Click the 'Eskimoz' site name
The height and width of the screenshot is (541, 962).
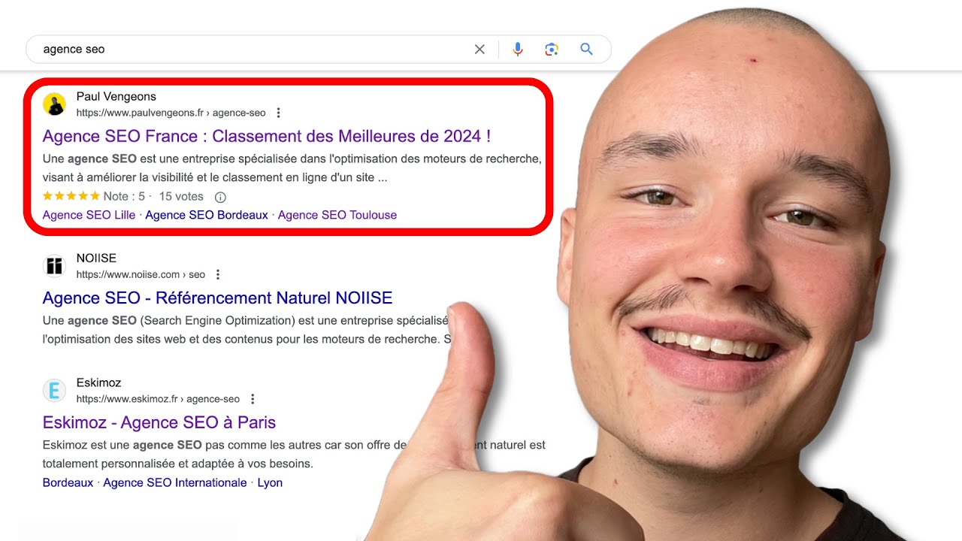[x=98, y=382]
